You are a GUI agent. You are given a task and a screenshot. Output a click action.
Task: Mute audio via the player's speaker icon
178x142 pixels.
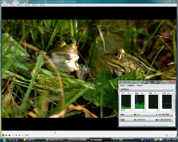click(167, 135)
